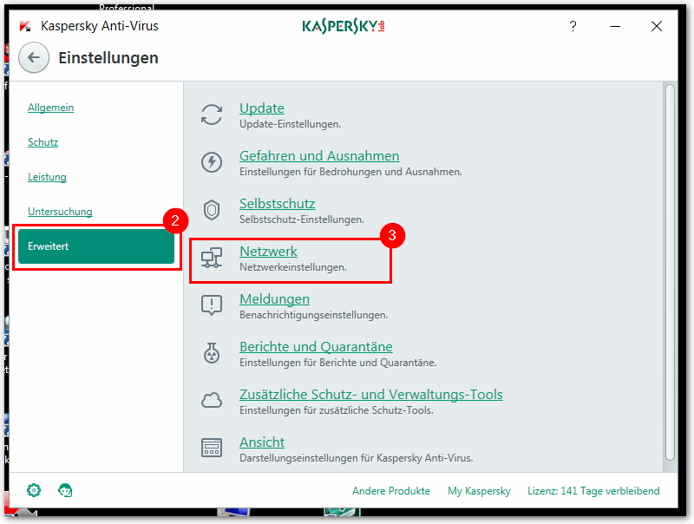Click the Netzwerk computers icon
This screenshot has width=694, height=524.
(x=212, y=258)
